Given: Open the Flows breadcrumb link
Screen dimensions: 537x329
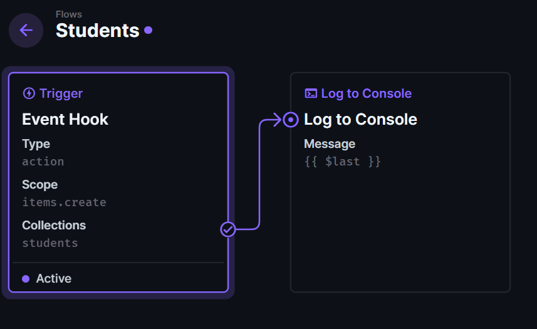Looking at the screenshot, I should (69, 14).
